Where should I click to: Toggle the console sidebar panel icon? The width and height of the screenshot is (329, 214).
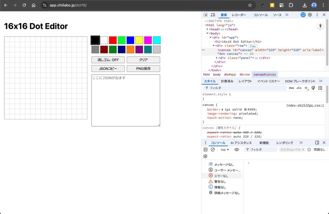tap(205, 149)
